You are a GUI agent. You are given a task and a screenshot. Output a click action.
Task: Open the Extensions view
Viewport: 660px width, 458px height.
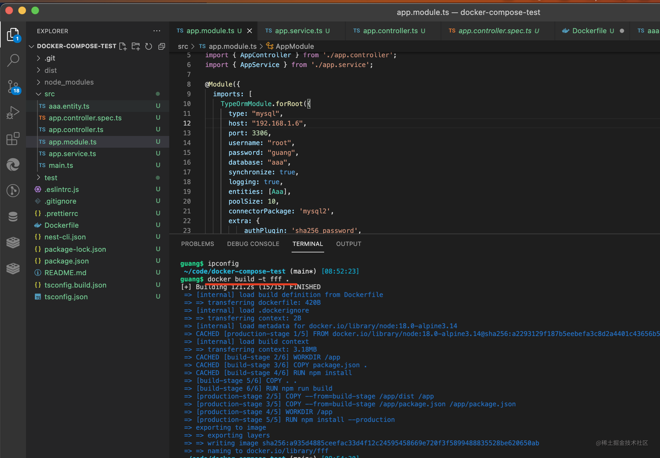click(x=13, y=139)
